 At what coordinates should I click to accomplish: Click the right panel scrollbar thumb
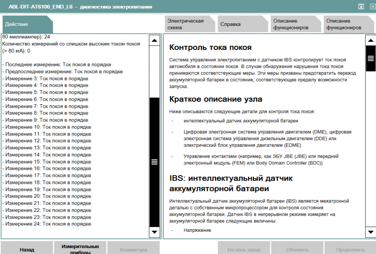tap(370, 58)
